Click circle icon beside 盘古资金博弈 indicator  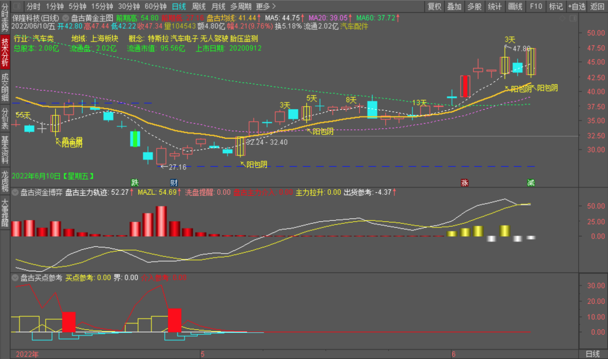click(15, 192)
